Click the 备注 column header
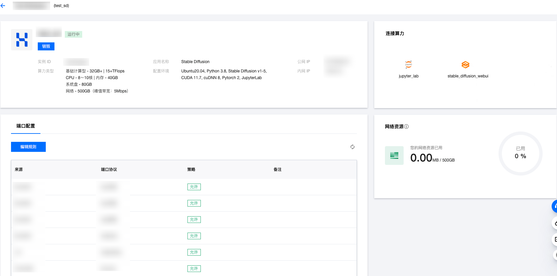 (x=277, y=170)
